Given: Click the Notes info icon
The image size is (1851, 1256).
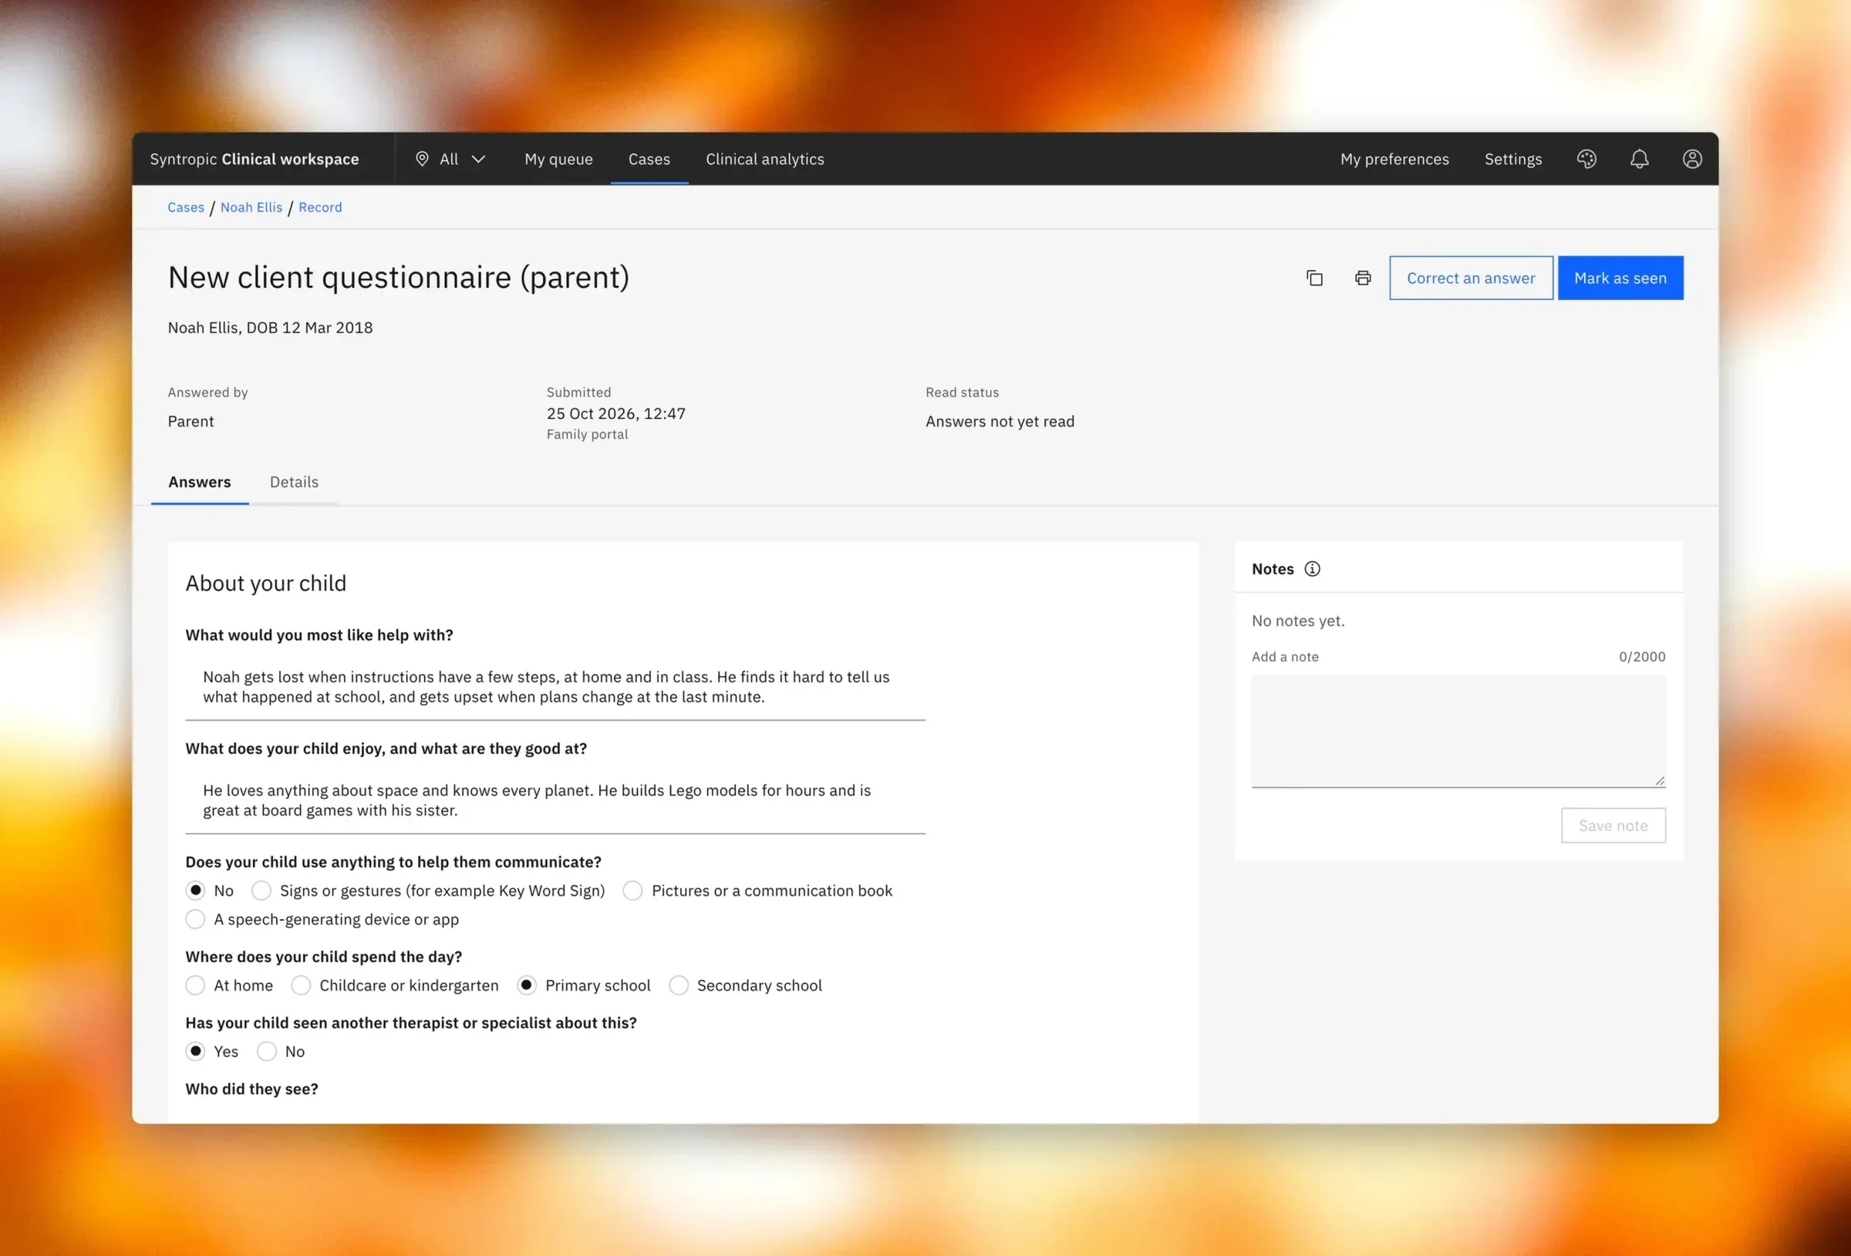Looking at the screenshot, I should tap(1312, 569).
